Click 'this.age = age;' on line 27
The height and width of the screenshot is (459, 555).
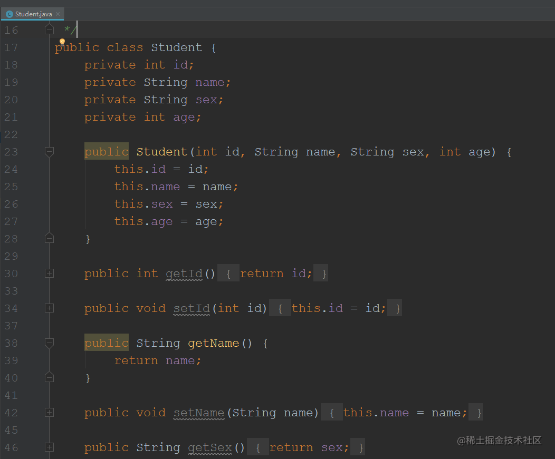169,221
